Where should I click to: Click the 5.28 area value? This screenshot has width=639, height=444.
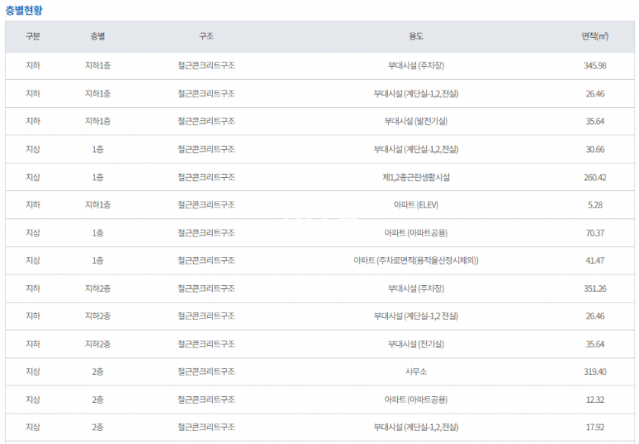(595, 205)
